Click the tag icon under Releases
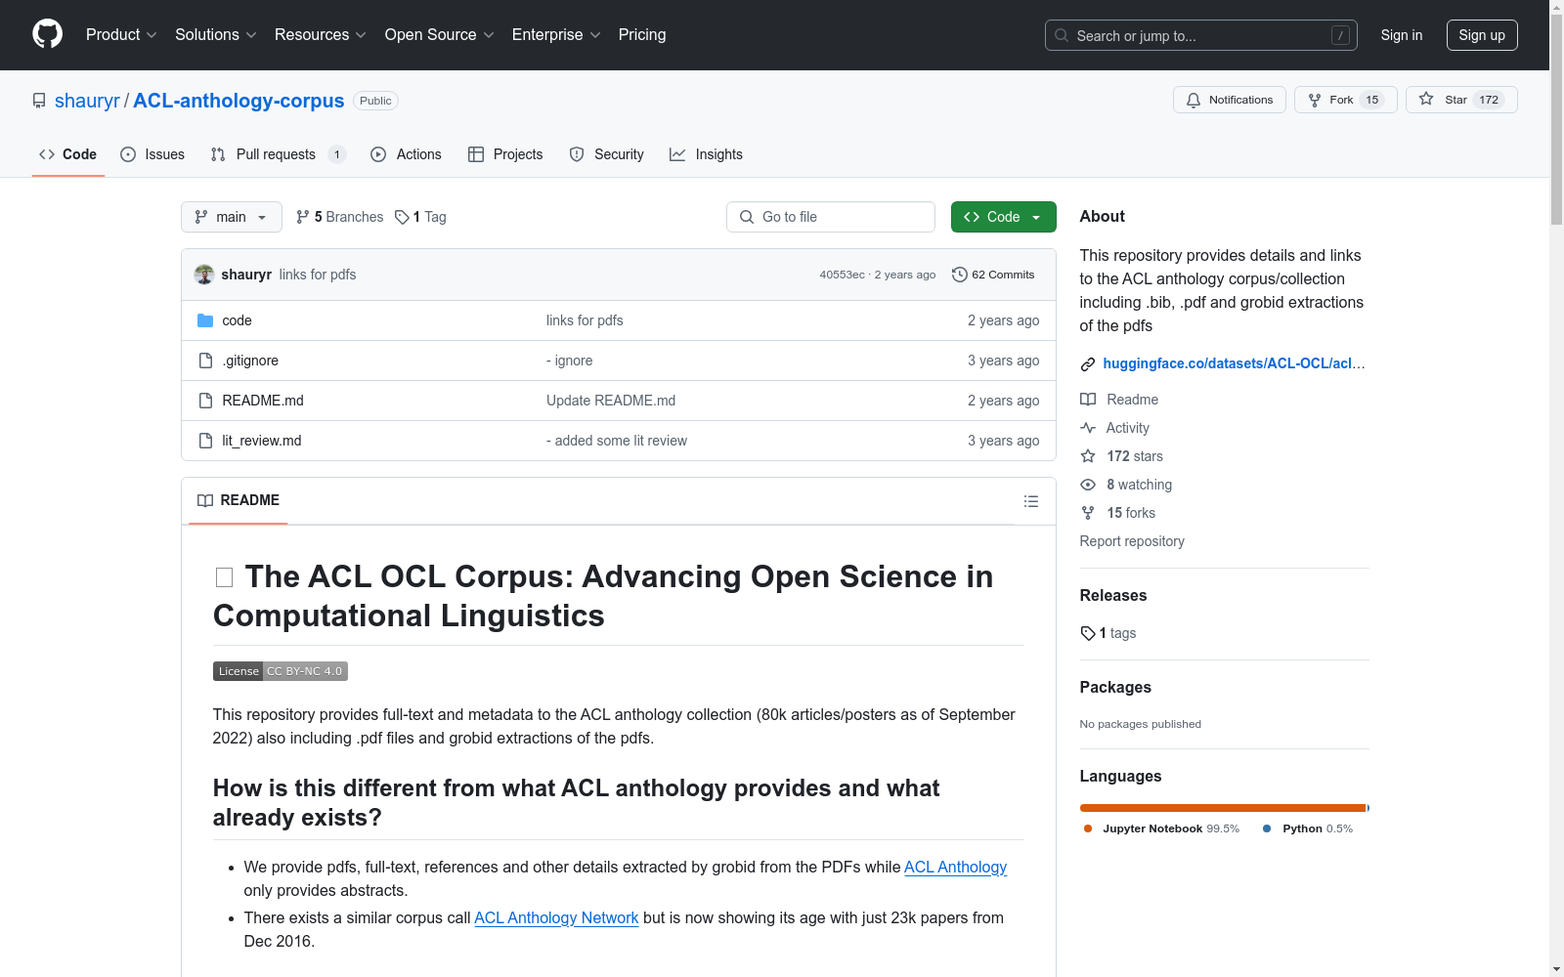Screen dimensions: 1564x977 click(x=1088, y=633)
